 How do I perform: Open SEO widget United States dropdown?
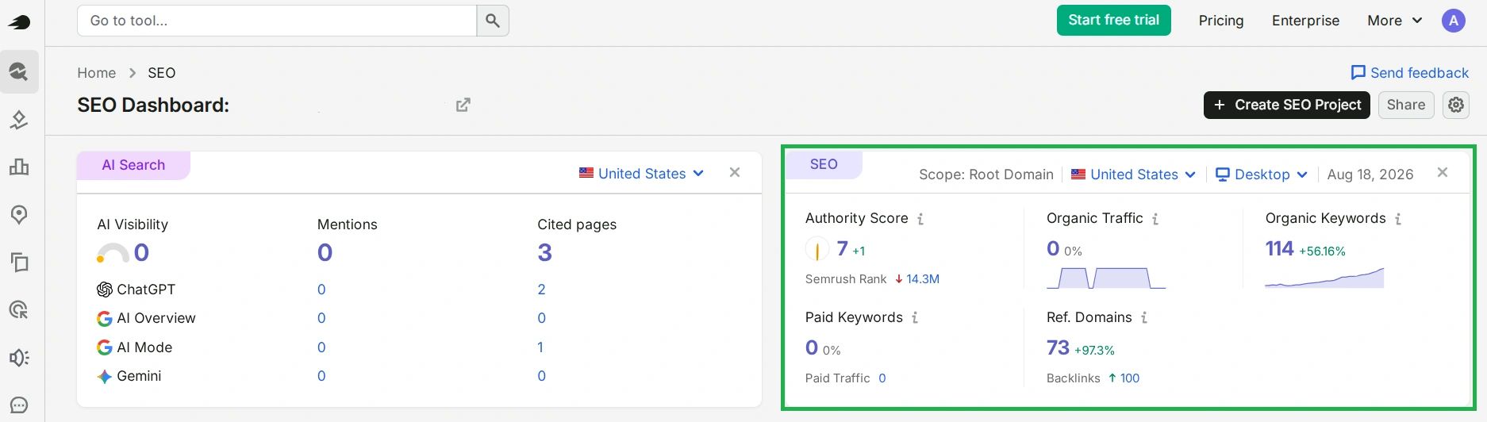click(x=1133, y=175)
